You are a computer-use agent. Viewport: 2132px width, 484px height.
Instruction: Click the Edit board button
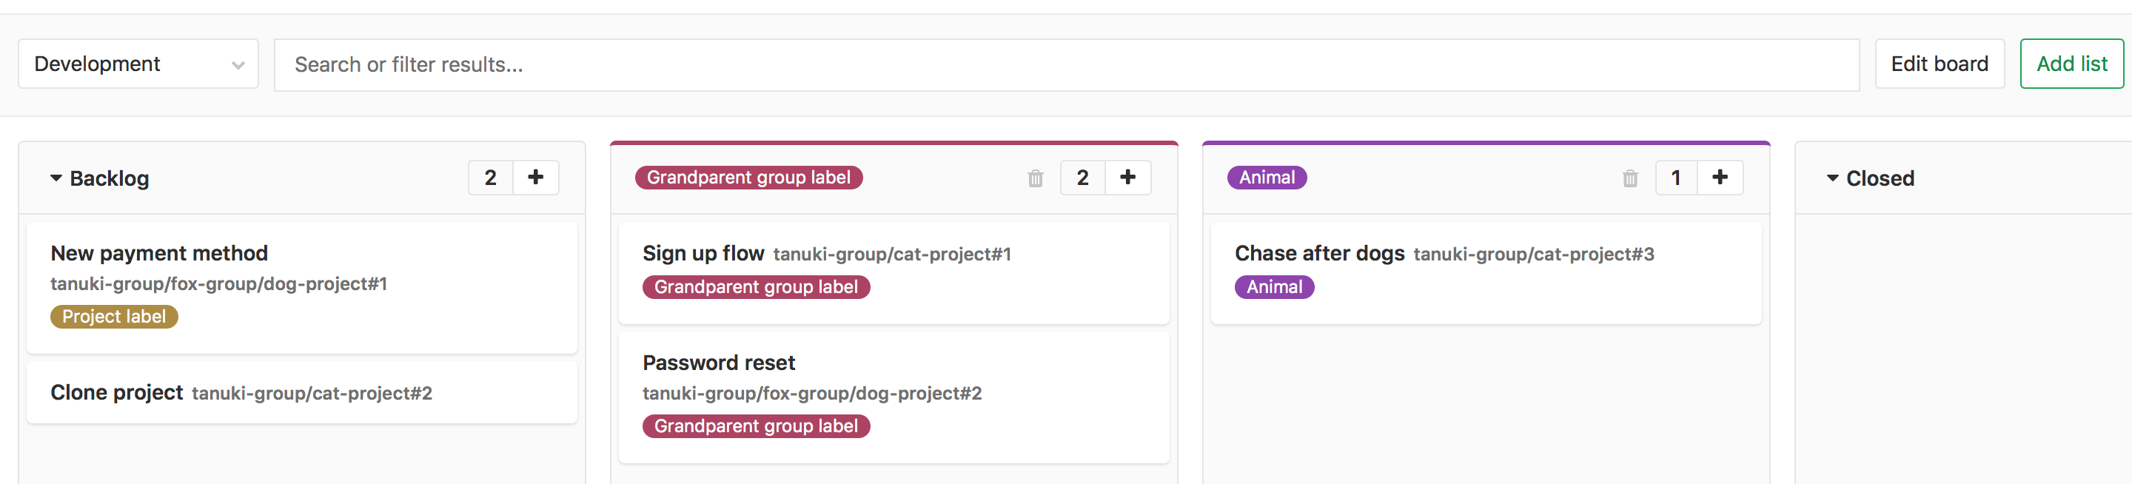(1938, 64)
